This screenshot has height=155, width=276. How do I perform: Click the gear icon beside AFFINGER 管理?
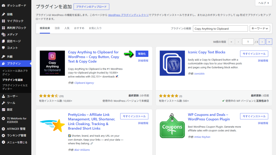[x=3, y=129]
